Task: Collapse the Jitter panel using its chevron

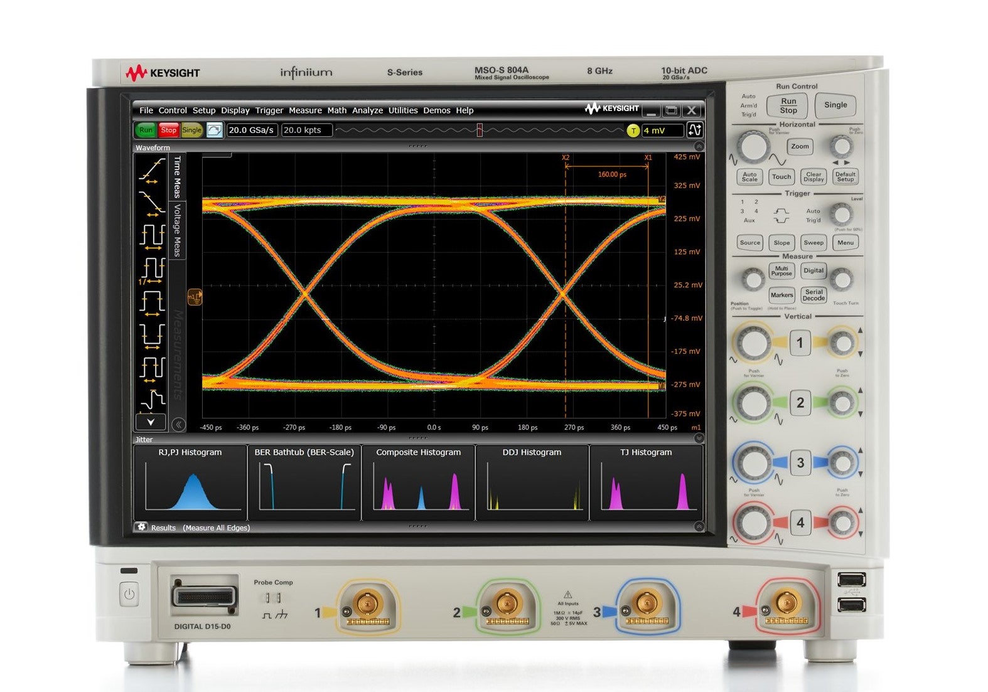Action: point(699,439)
